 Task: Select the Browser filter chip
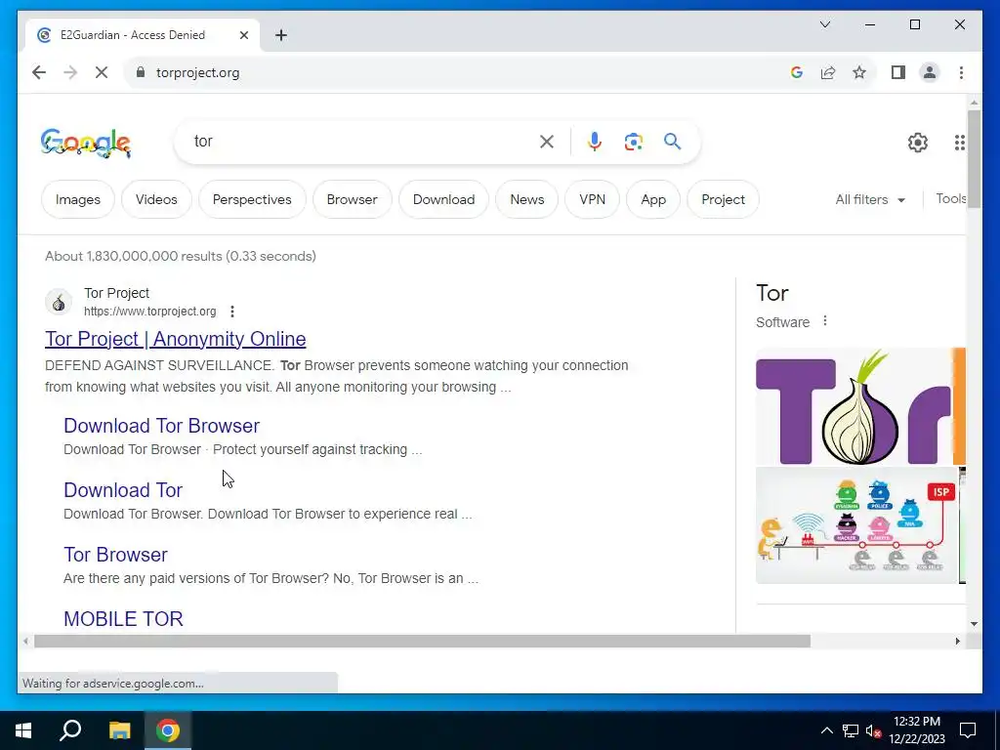click(x=352, y=199)
